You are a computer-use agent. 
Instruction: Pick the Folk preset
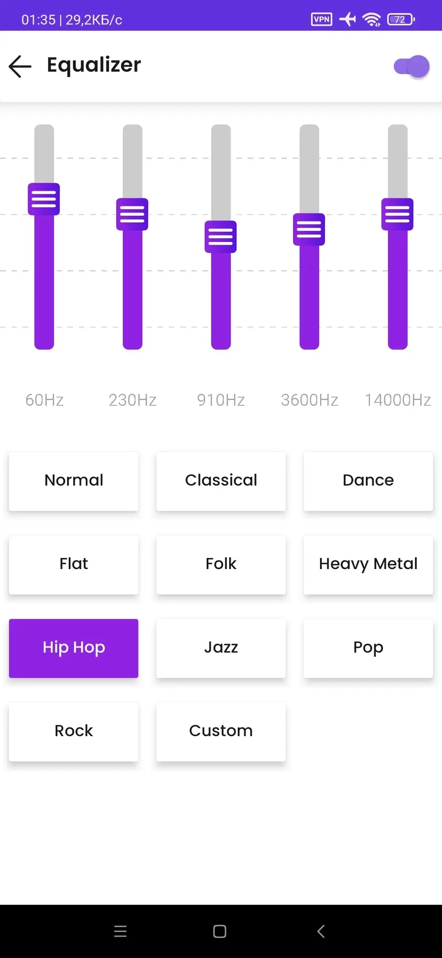tap(221, 564)
